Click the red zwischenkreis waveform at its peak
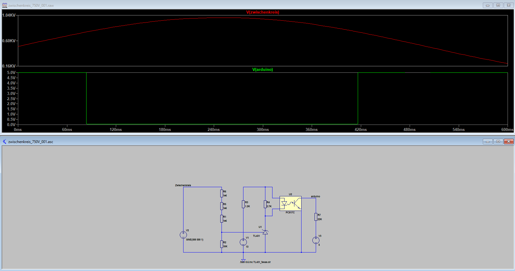 coord(222,18)
